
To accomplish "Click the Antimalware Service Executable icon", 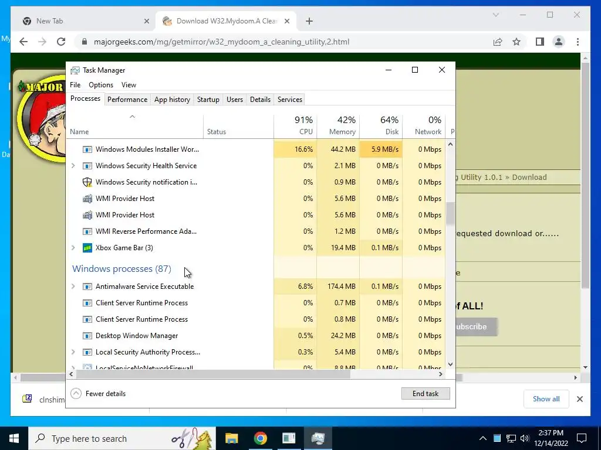I will 87,287.
